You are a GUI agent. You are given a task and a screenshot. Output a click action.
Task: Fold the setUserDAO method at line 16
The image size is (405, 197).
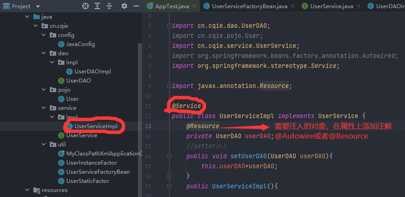click(x=169, y=156)
